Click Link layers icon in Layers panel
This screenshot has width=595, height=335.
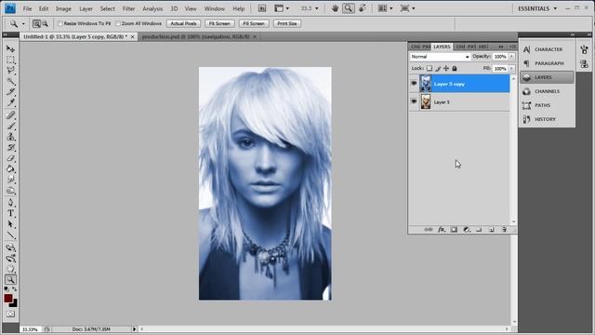click(429, 230)
